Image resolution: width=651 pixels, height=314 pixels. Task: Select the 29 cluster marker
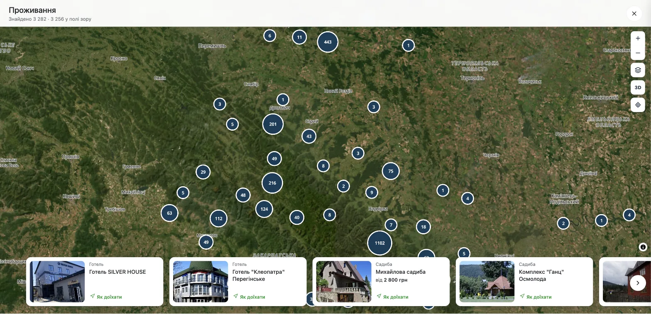coord(203,172)
